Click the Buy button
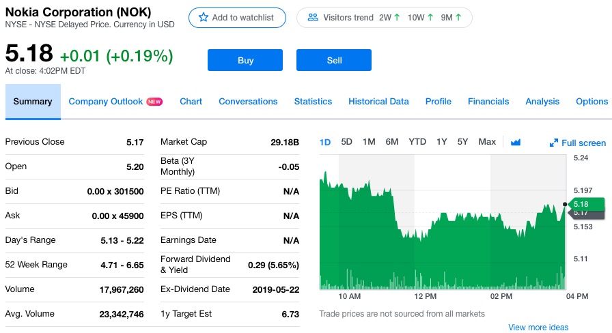Screen dimensions: 612x333 pos(245,60)
